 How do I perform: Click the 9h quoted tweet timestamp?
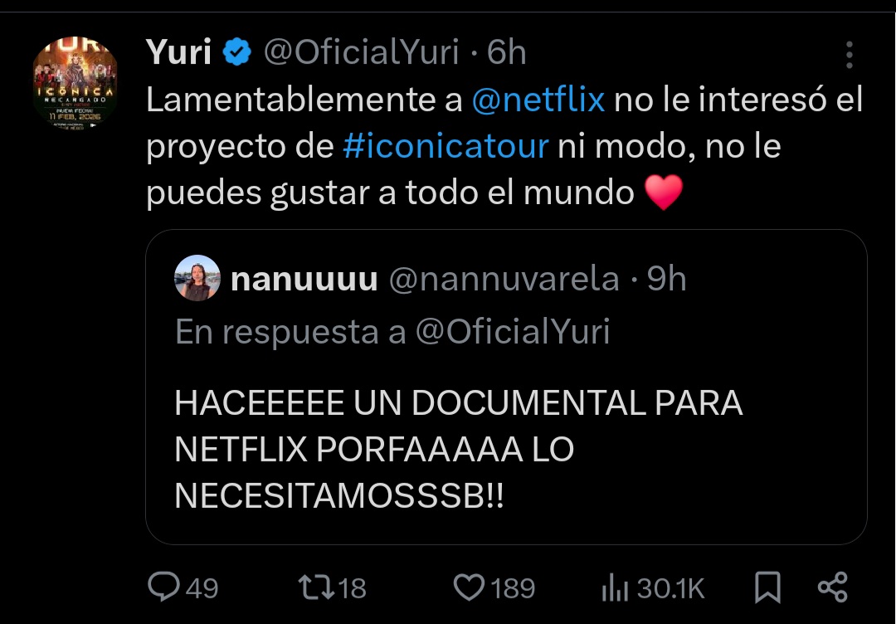click(x=666, y=280)
